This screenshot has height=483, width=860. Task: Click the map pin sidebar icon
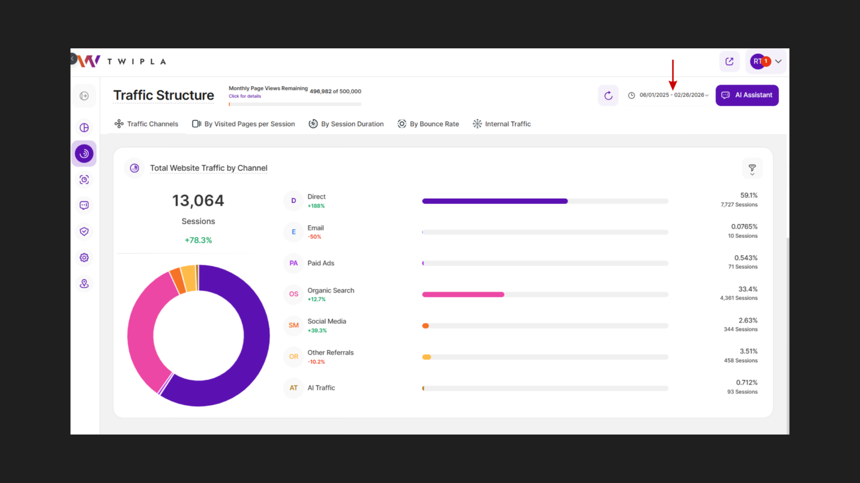point(84,283)
